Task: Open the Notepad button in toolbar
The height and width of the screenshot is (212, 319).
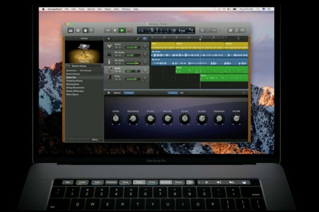Action: click(231, 30)
